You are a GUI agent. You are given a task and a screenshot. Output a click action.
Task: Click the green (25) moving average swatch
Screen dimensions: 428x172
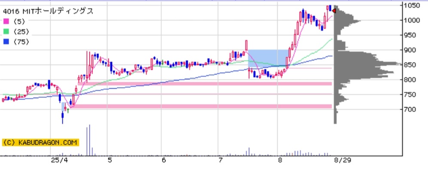6,32
